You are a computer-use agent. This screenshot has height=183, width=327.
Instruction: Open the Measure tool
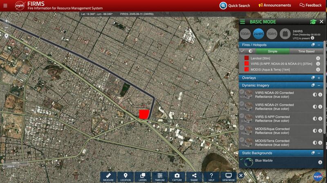pyautogui.click(x=108, y=177)
